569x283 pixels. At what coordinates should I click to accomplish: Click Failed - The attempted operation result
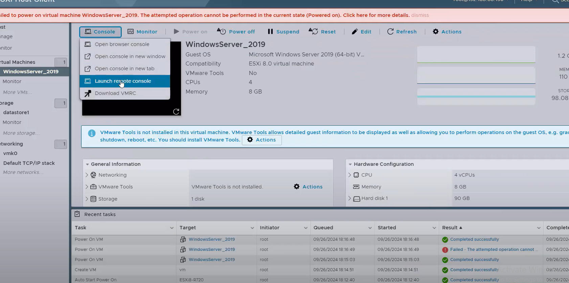point(494,250)
